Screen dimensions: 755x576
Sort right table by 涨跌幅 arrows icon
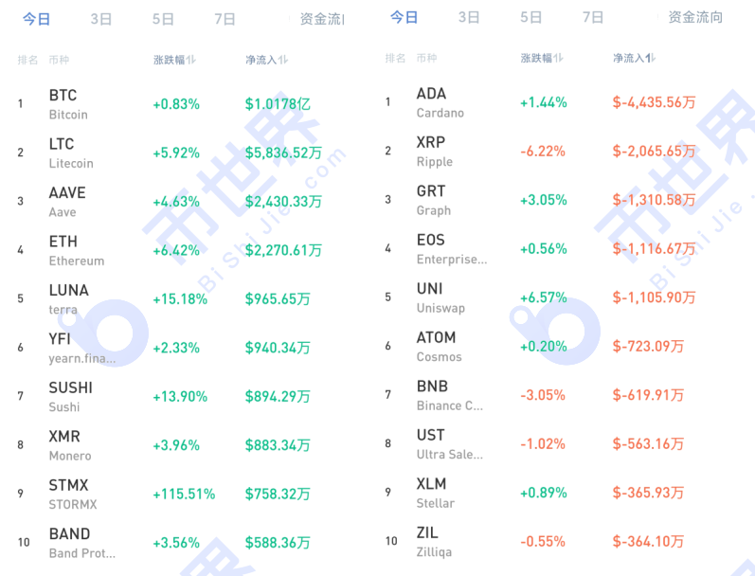559,59
